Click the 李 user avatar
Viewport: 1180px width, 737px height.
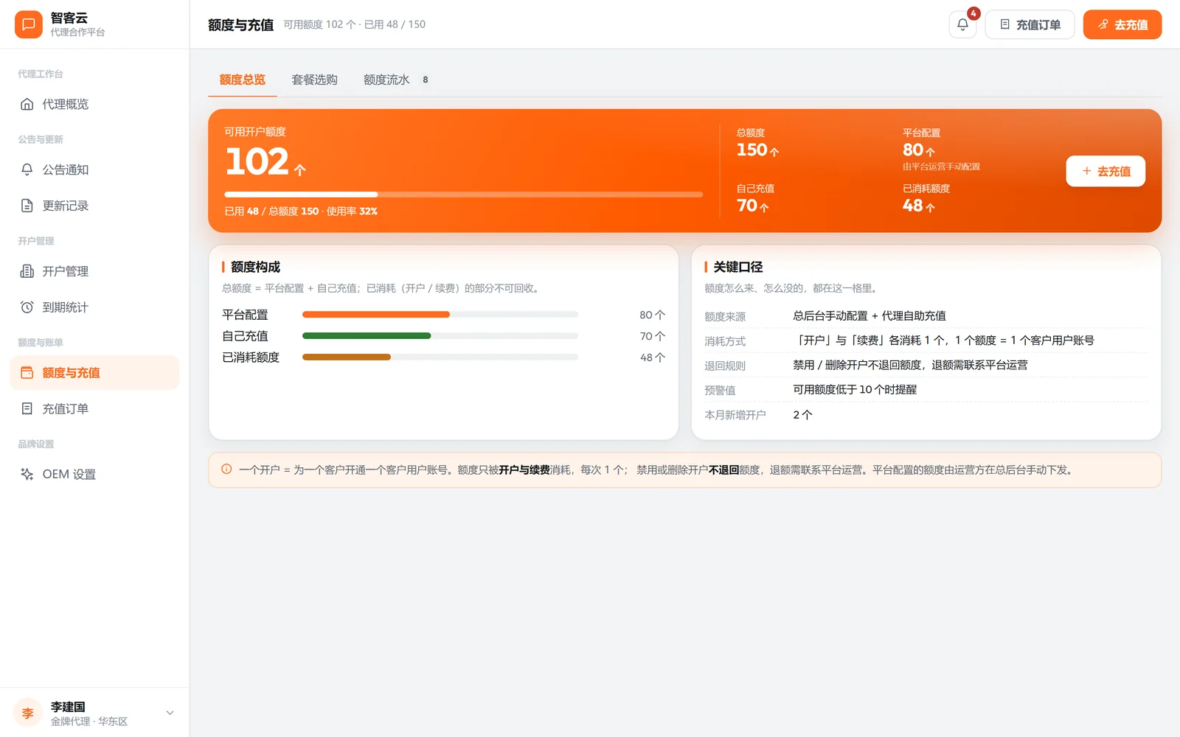coord(28,713)
